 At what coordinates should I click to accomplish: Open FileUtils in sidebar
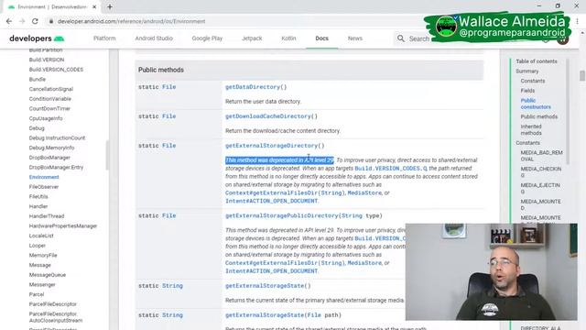38,196
